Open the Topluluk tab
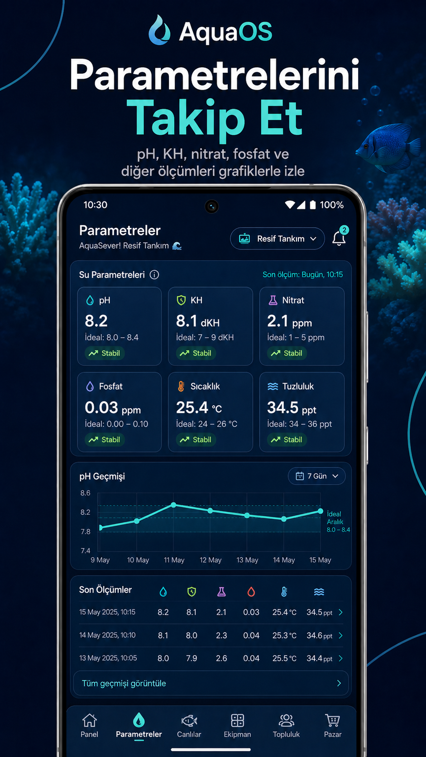The height and width of the screenshot is (757, 426). (287, 725)
